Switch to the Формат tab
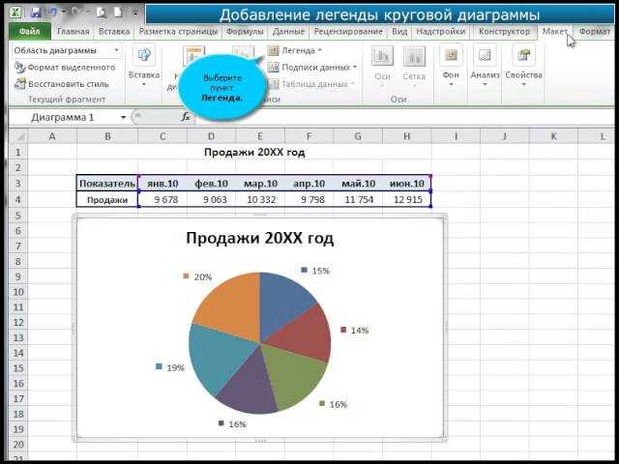This screenshot has height=464, width=619. (x=595, y=32)
